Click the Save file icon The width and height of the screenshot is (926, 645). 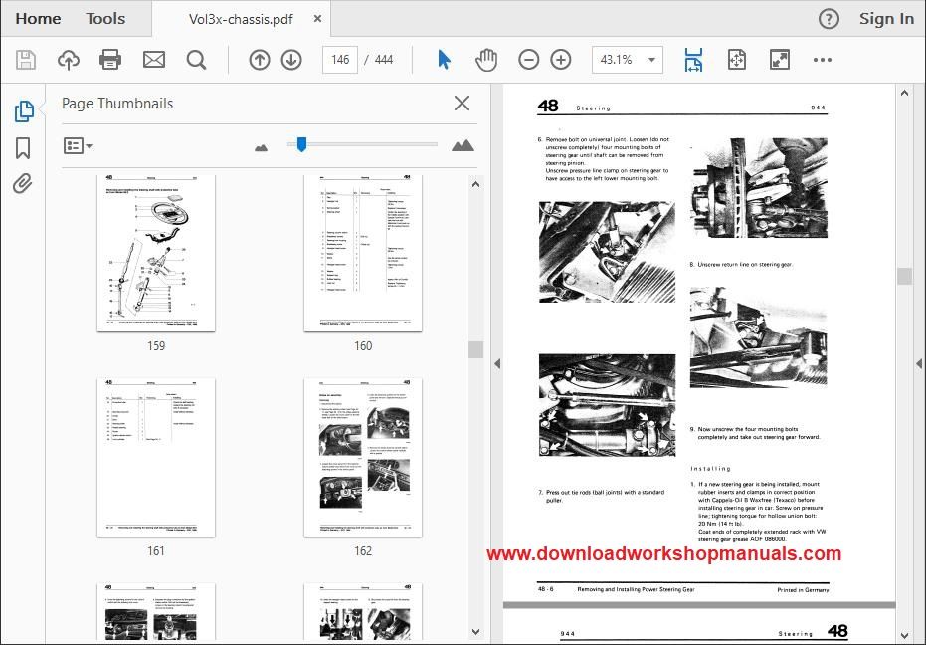tap(26, 60)
